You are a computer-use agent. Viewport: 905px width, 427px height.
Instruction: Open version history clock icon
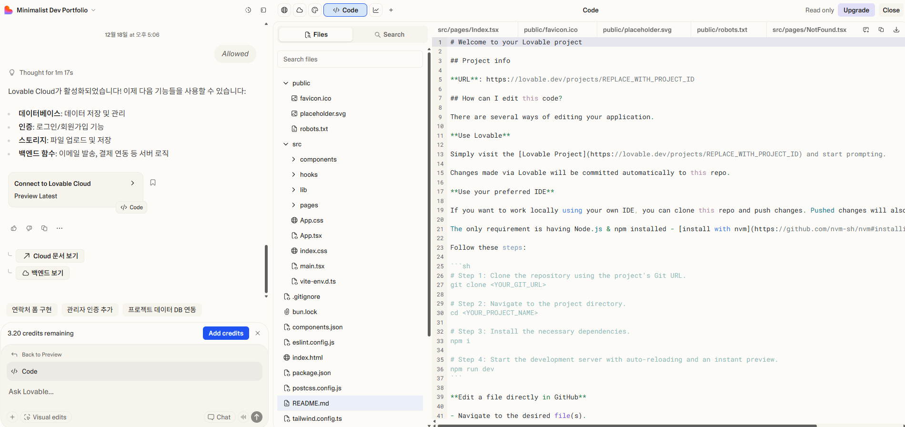click(248, 10)
